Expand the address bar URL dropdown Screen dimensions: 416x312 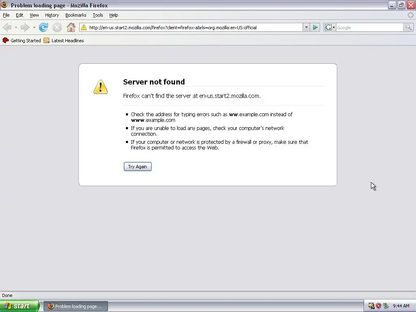pos(306,27)
